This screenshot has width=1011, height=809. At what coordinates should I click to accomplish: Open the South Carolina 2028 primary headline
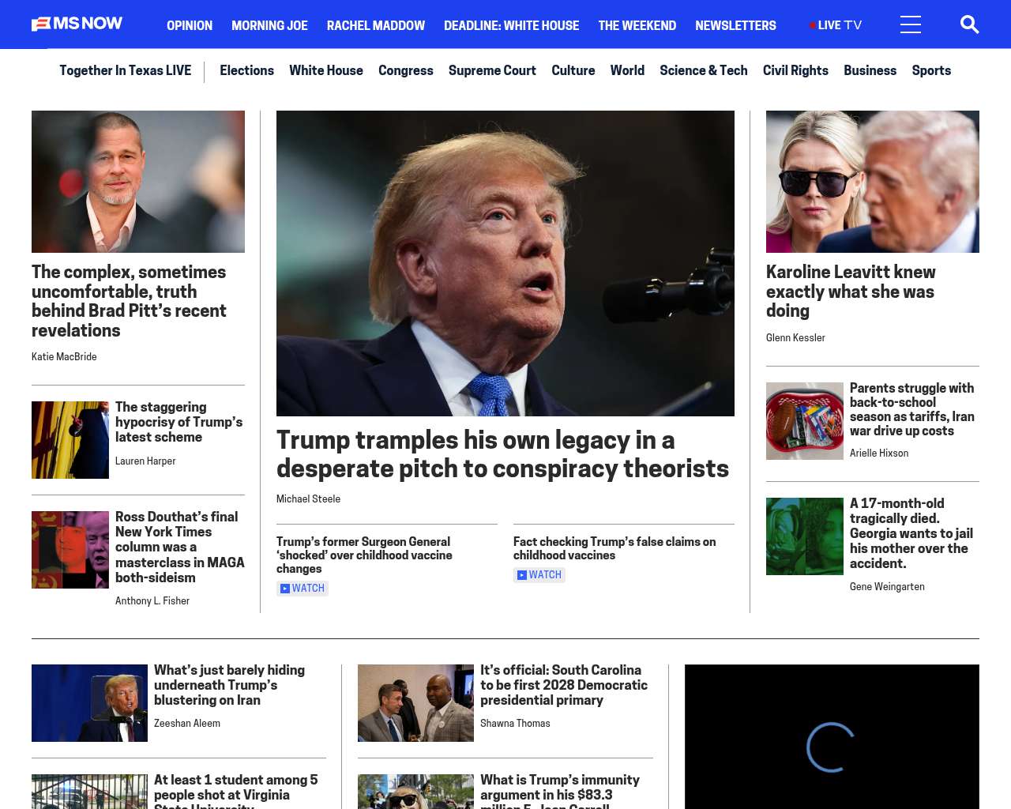(564, 685)
